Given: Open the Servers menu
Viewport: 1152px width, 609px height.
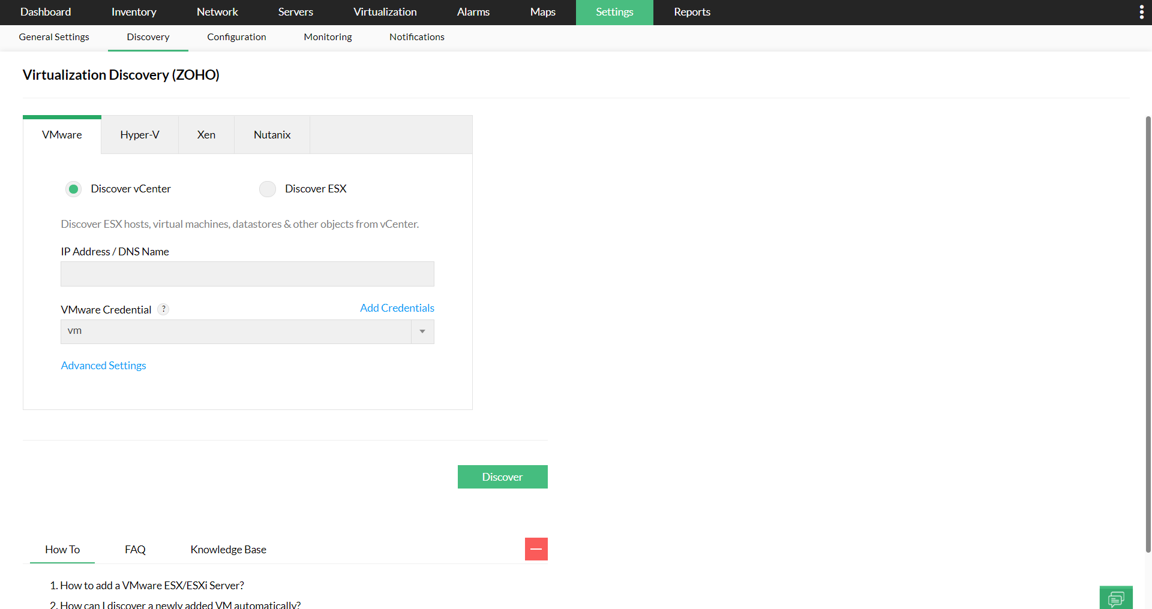Looking at the screenshot, I should pyautogui.click(x=296, y=12).
